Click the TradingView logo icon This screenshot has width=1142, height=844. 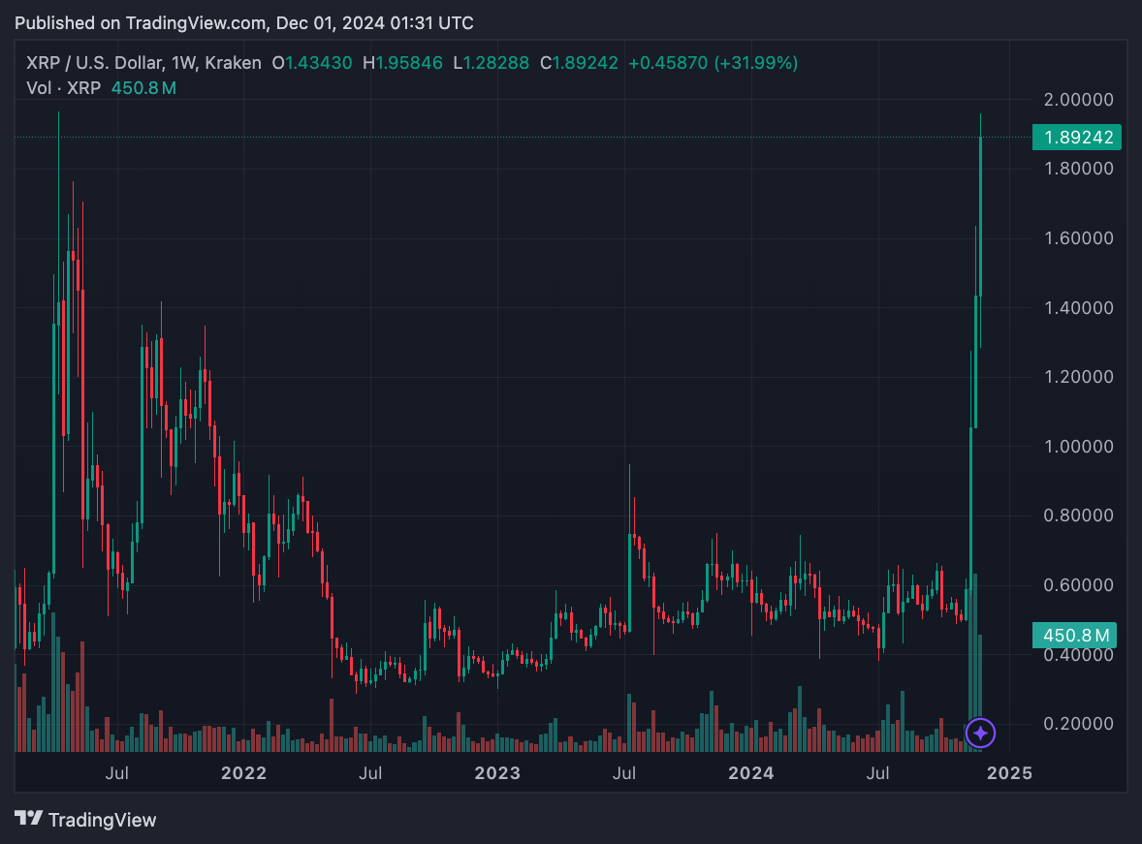coord(28,819)
